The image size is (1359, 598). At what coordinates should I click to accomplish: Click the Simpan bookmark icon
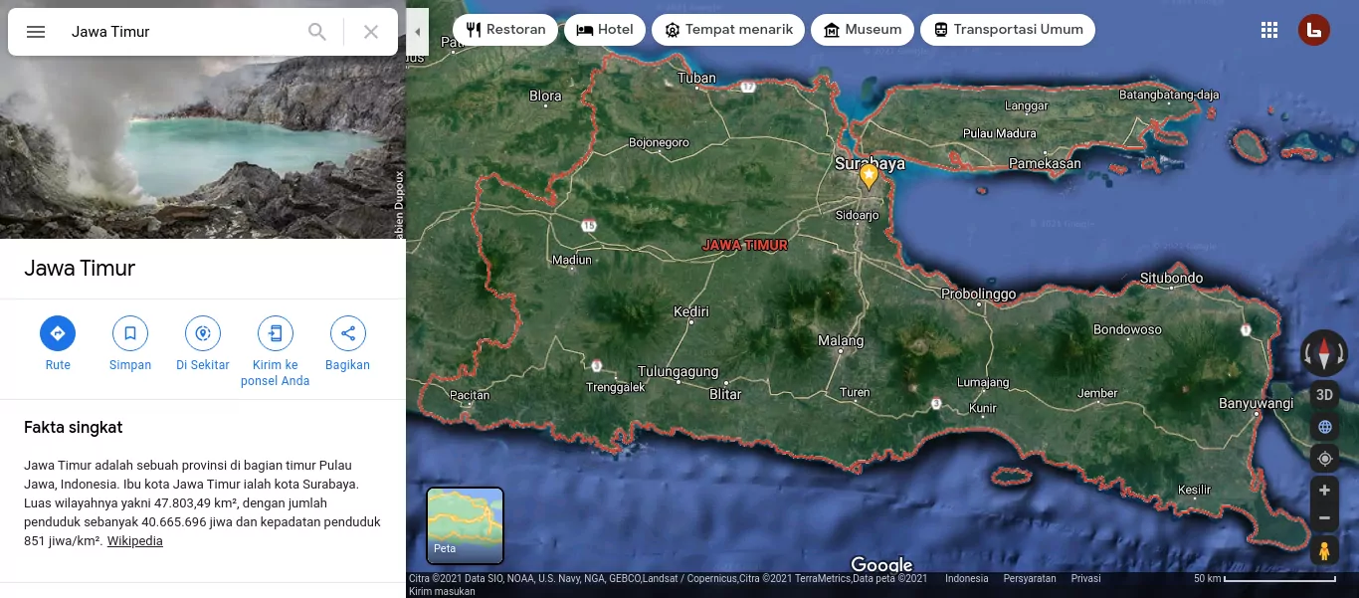[130, 333]
